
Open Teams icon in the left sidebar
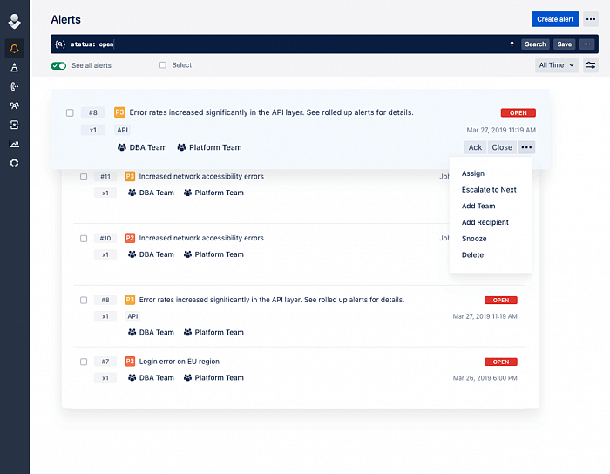(x=14, y=105)
